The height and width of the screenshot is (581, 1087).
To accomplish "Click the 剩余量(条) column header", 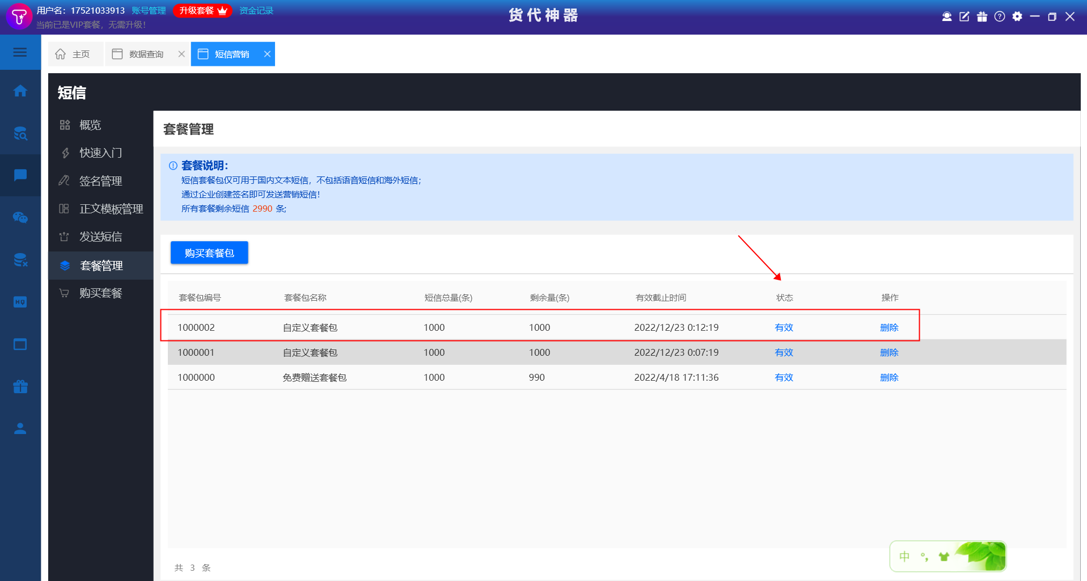I will (x=549, y=298).
